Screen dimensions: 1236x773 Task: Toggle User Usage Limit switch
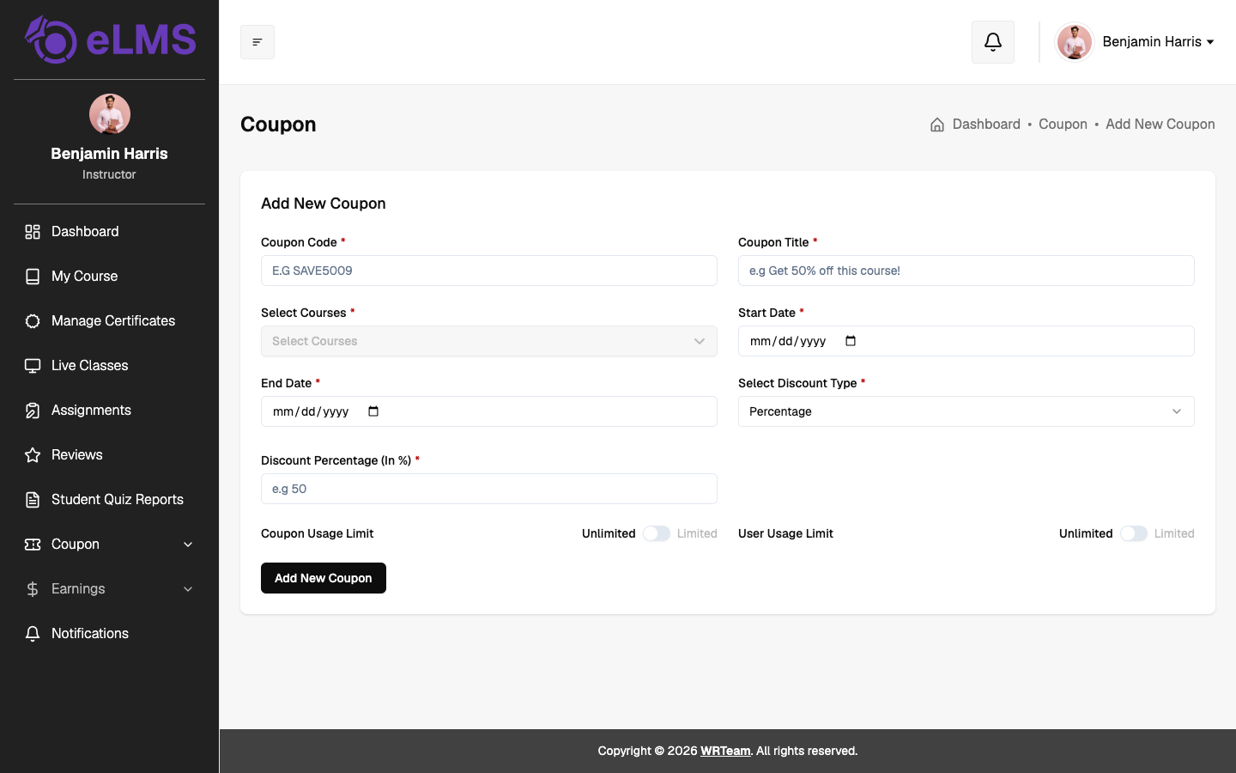coord(1134,533)
